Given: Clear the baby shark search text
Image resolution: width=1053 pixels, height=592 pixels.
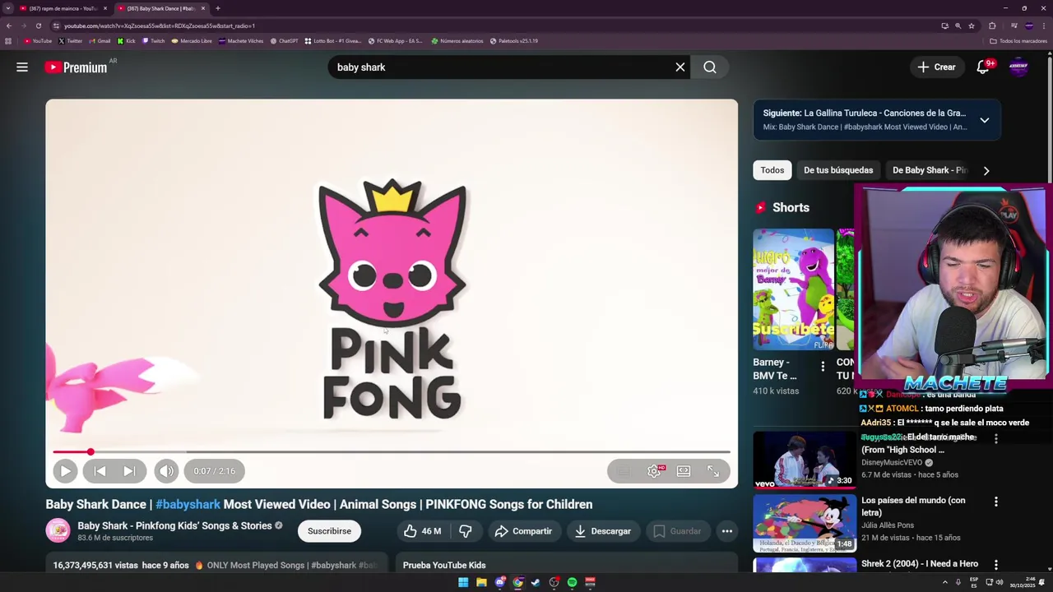Looking at the screenshot, I should click(x=680, y=67).
